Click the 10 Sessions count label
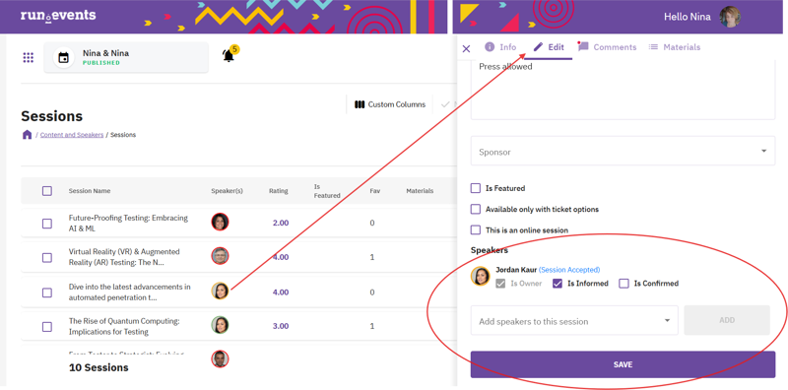The image size is (788, 390). point(98,367)
